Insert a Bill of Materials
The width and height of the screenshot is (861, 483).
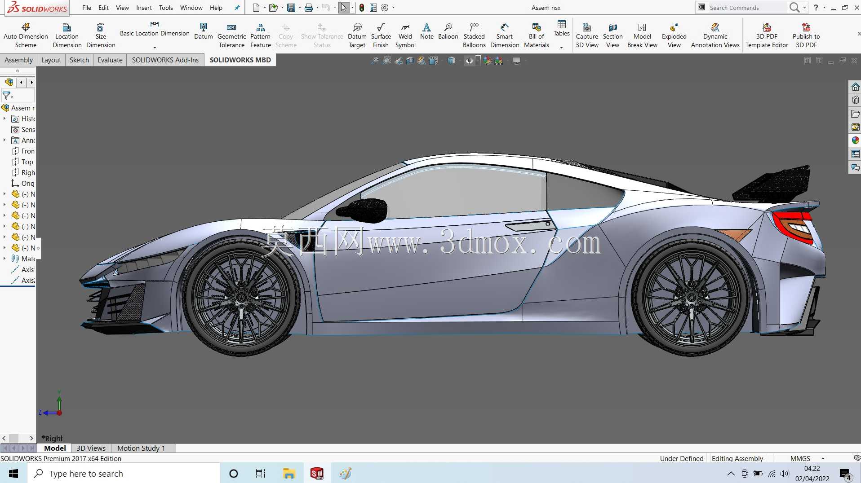coord(536,35)
